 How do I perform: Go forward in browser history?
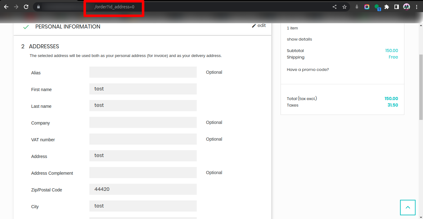(x=16, y=7)
